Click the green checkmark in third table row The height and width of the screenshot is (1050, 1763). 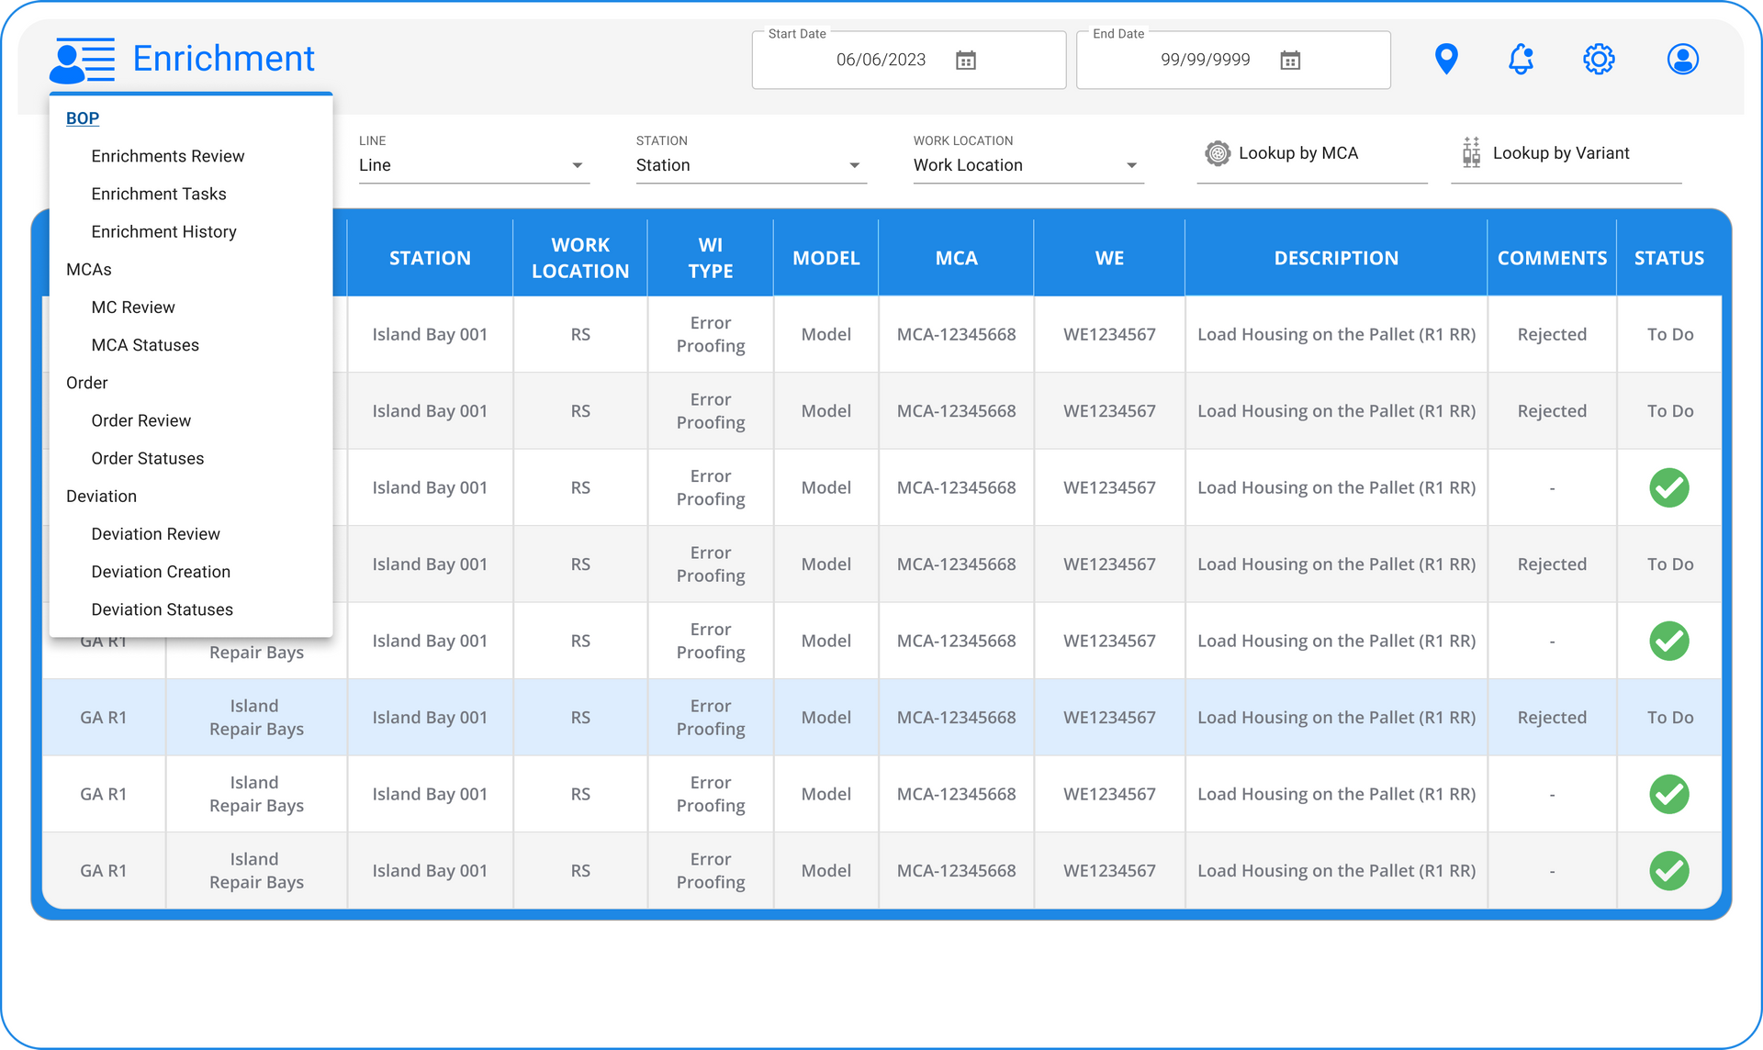point(1669,487)
